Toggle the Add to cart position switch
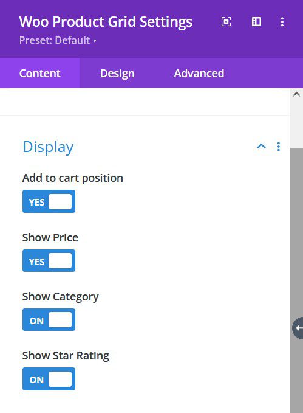Viewport: 303px width, 413px height. point(49,201)
